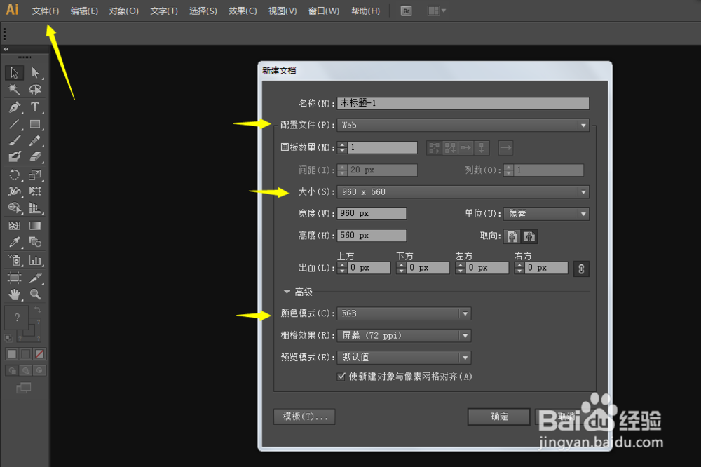Screen dimensions: 701x467
Task: Set 取向 to landscape orientation
Action: click(x=529, y=236)
